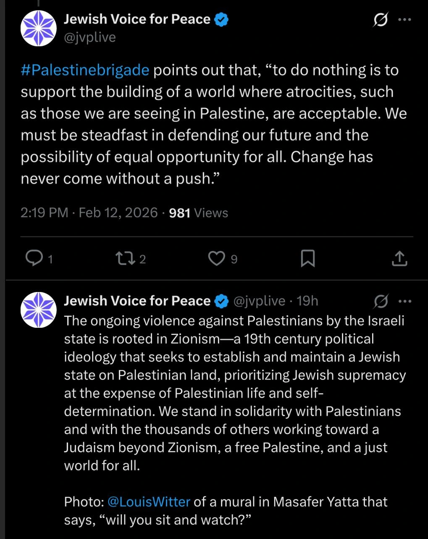Viewport: 428px width, 539px height.
Task: Repost the Palestinebrigade quote tweet
Action: (x=126, y=258)
